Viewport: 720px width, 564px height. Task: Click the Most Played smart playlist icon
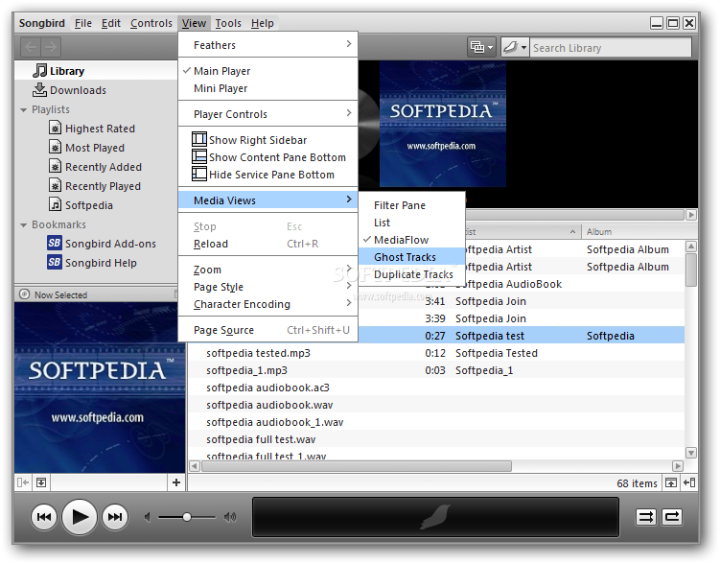click(x=55, y=148)
